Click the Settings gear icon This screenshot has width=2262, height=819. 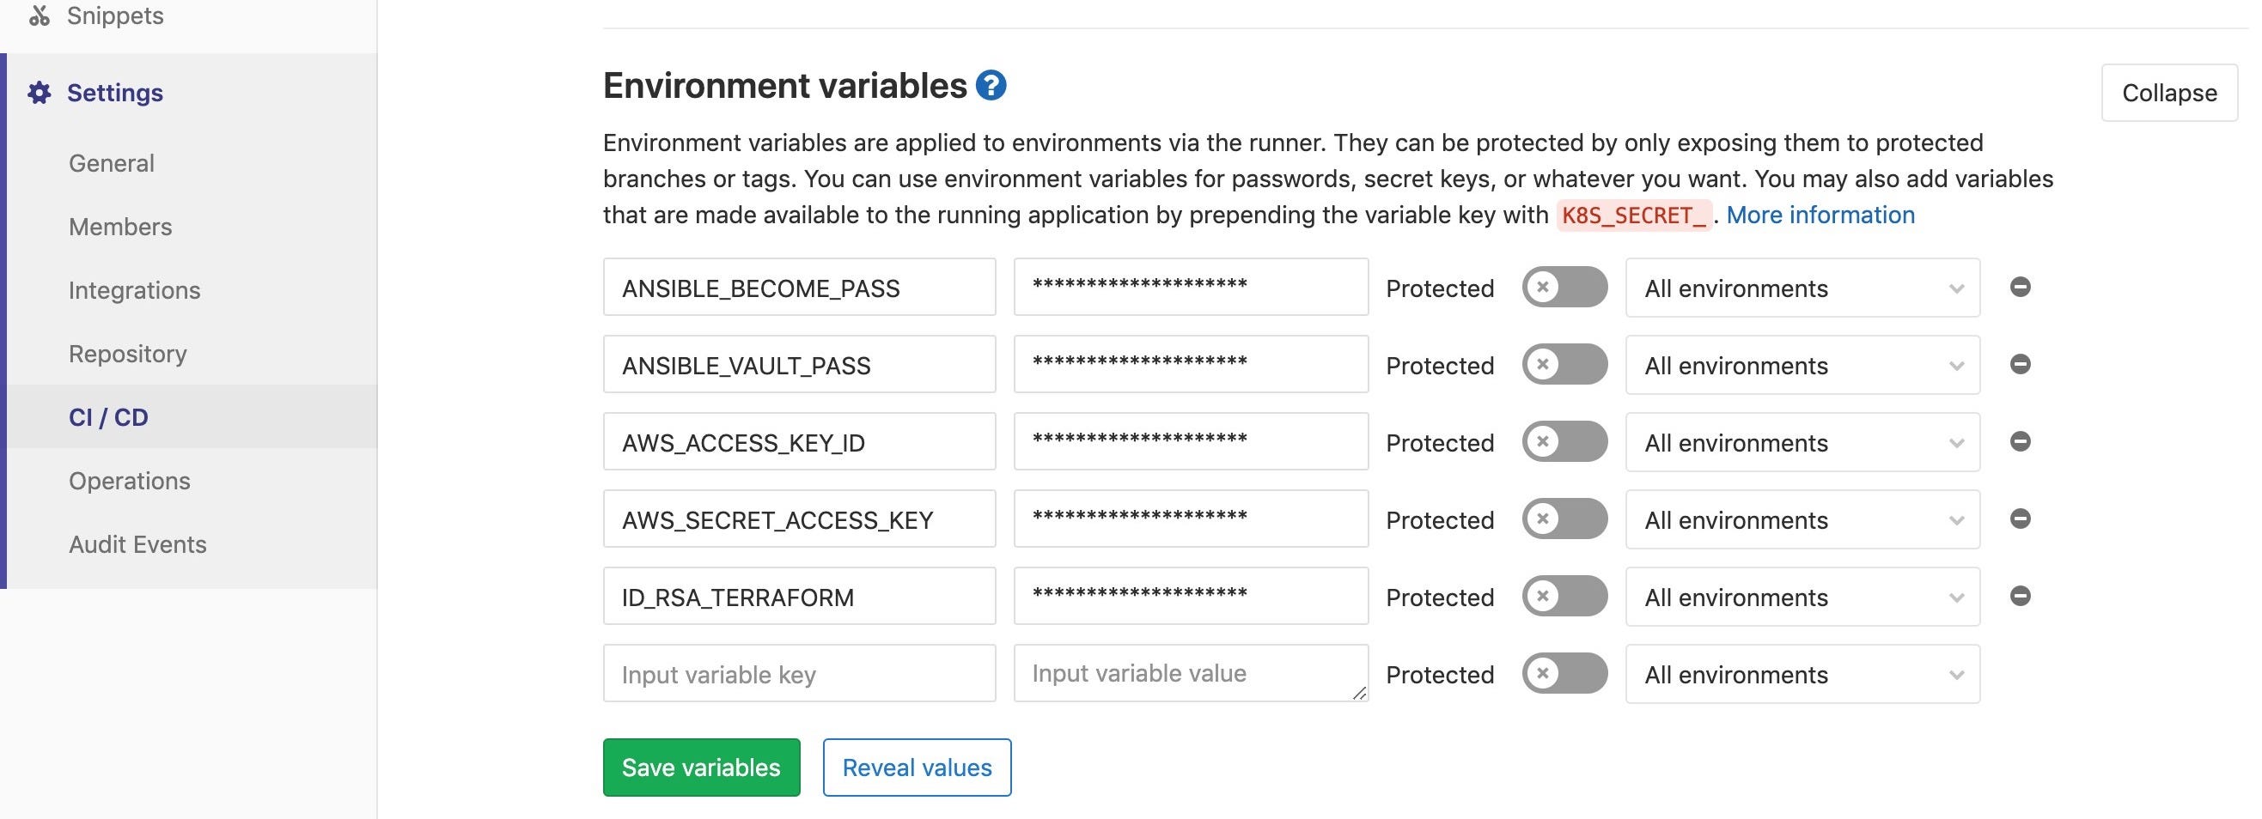(39, 92)
